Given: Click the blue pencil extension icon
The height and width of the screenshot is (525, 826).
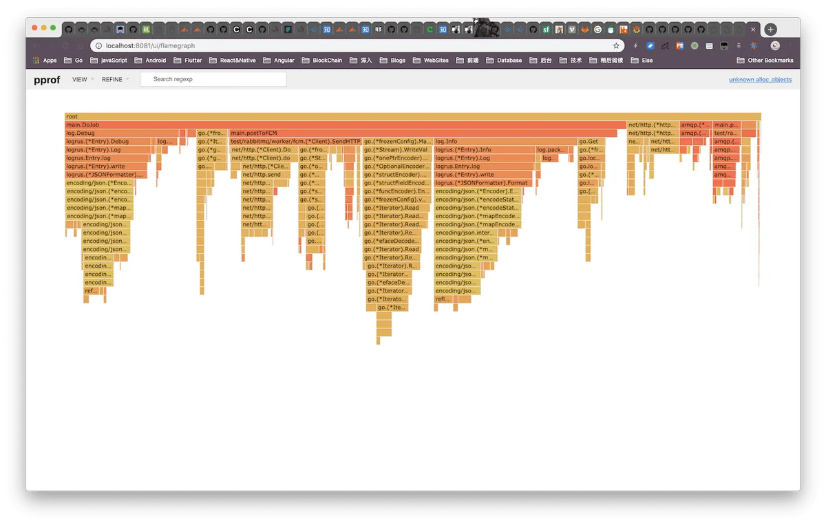Looking at the screenshot, I should pyautogui.click(x=650, y=45).
